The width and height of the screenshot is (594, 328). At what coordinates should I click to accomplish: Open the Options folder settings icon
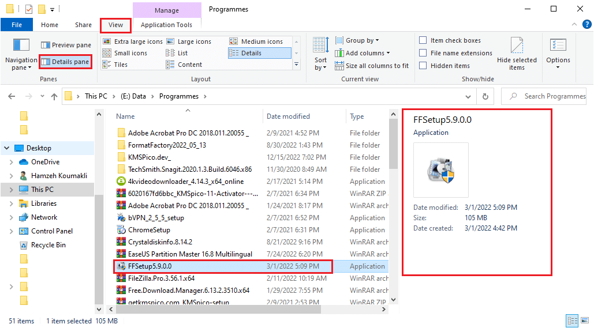click(558, 46)
